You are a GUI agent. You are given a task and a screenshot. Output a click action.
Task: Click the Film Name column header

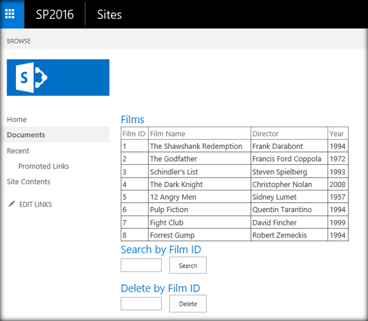(168, 134)
